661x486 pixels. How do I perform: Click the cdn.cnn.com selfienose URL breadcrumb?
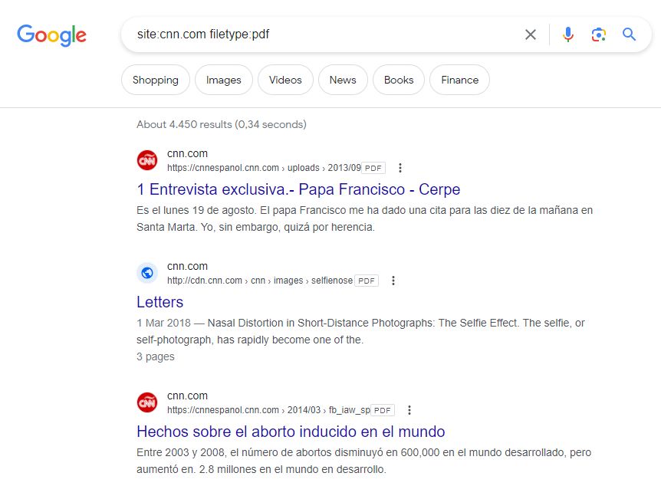tap(260, 281)
